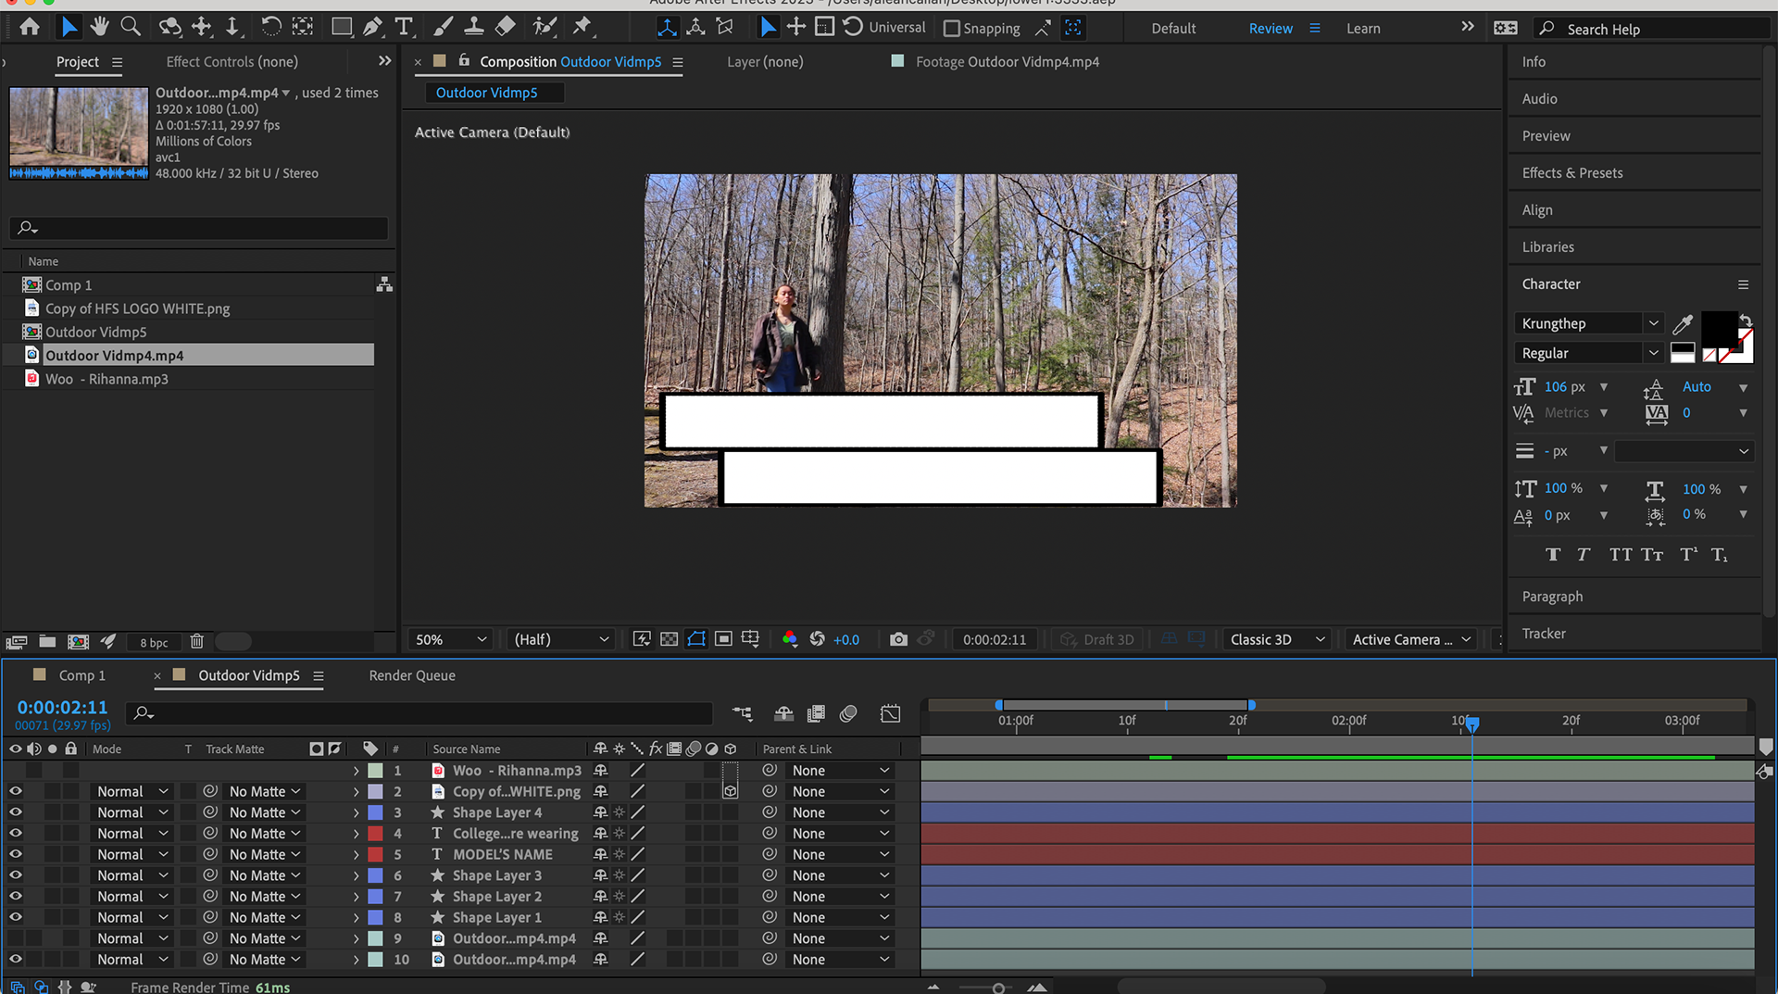Switch to the Learn workspace
Image resolution: width=1778 pixels, height=994 pixels.
pos(1363,29)
